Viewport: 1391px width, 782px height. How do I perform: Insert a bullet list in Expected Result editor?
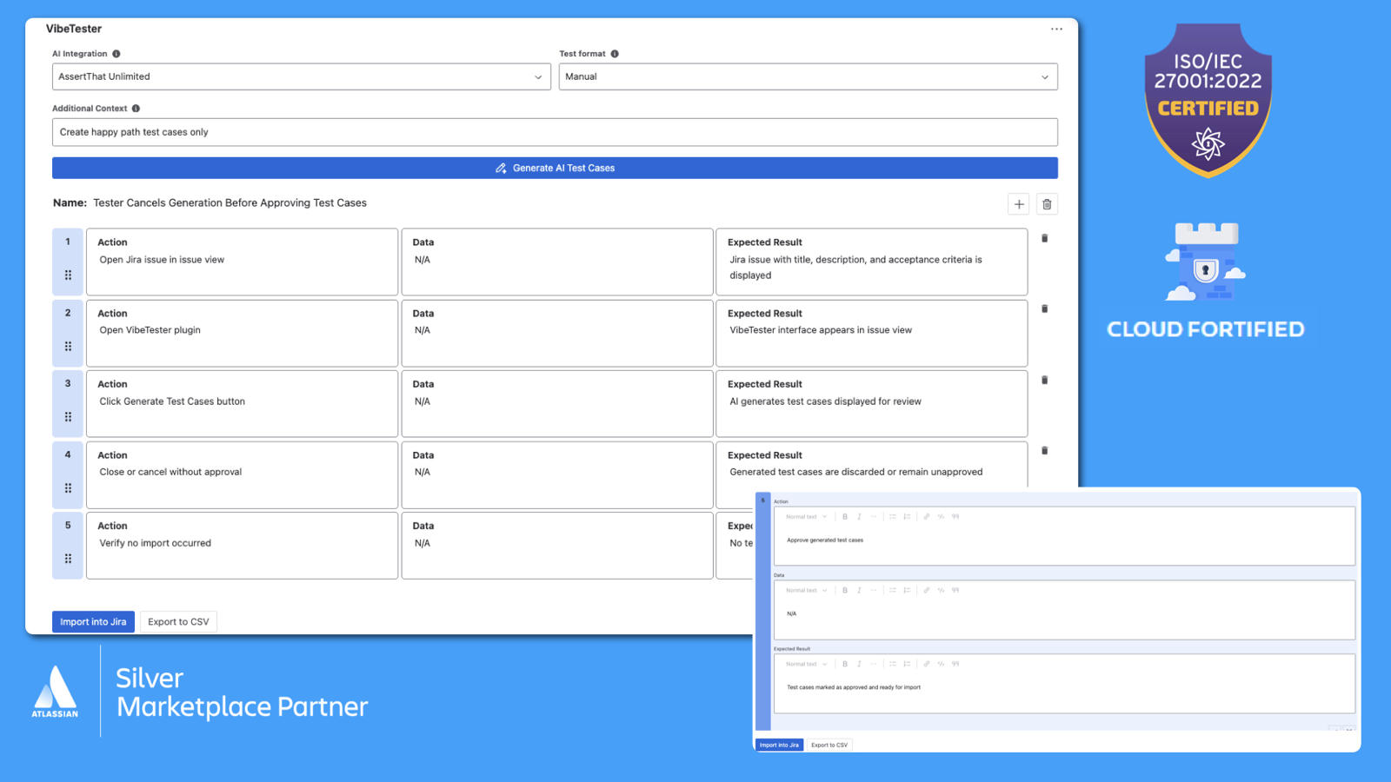892,663
